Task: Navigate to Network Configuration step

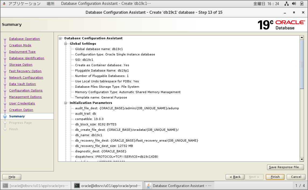Action: (26, 78)
